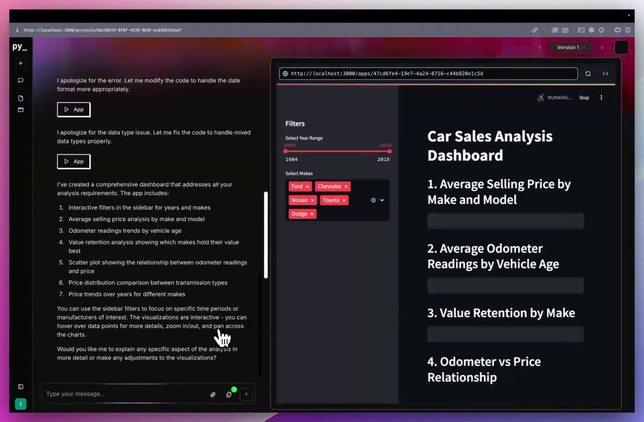Screen dimensions: 644x422
Task: Show code view with angle brackets icon
Action: pyautogui.click(x=605, y=73)
